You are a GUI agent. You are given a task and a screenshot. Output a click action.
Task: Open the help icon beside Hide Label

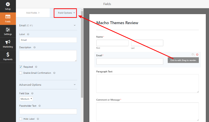point(38,119)
